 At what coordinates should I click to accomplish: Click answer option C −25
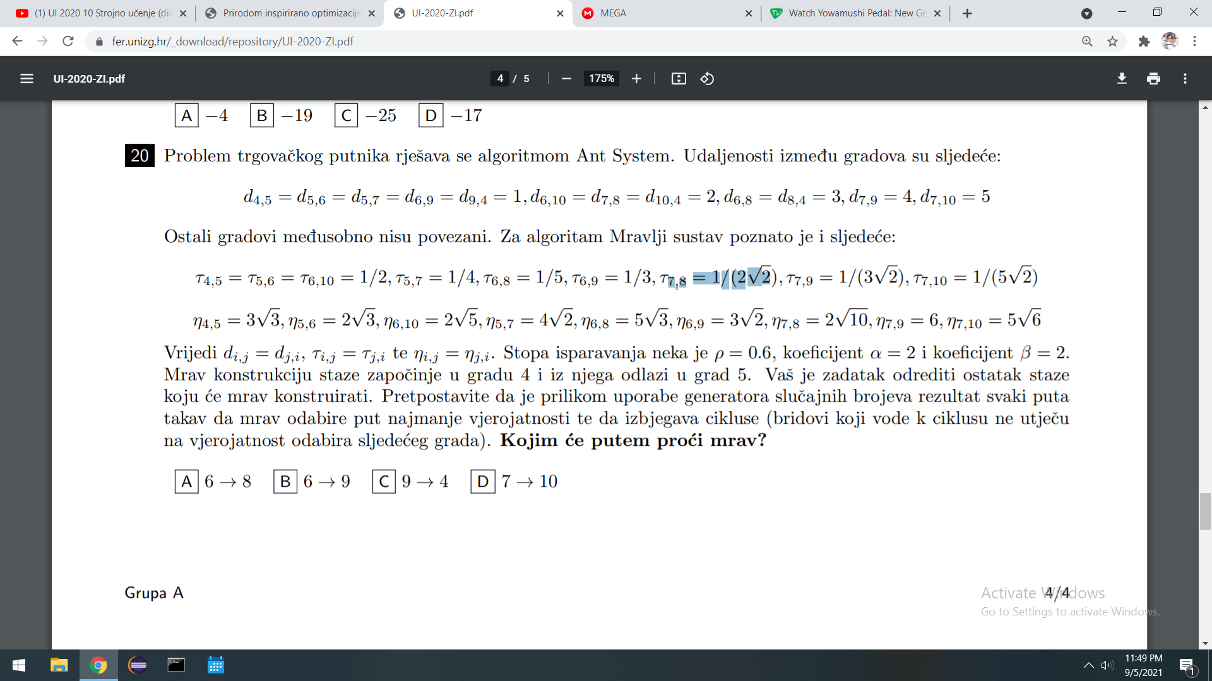coord(366,115)
